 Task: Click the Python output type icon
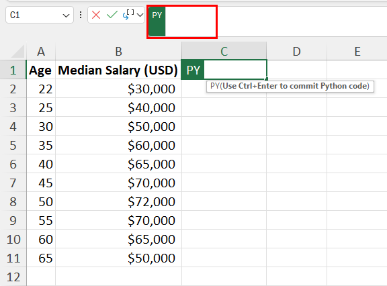pyautogui.click(x=128, y=15)
